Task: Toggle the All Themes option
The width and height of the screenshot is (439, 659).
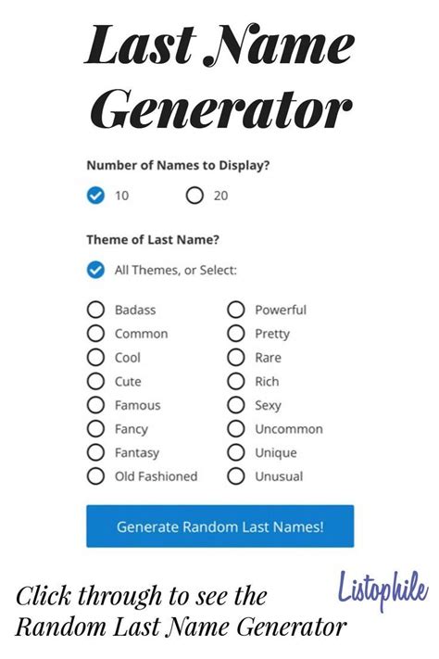Action: 95,270
